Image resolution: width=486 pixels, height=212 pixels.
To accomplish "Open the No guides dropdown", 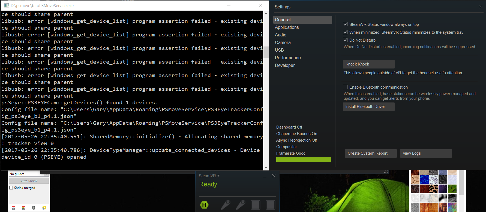I will tap(29, 174).
